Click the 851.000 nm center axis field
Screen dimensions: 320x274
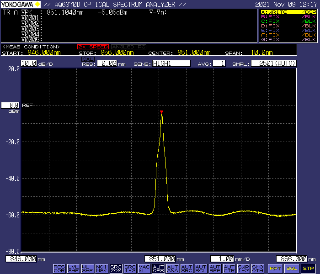coord(160,259)
